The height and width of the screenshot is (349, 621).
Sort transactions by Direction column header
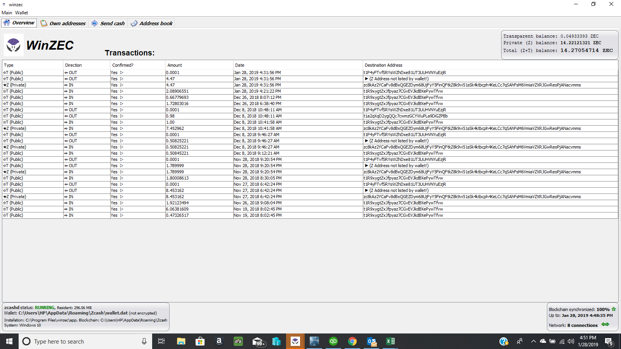pos(87,65)
